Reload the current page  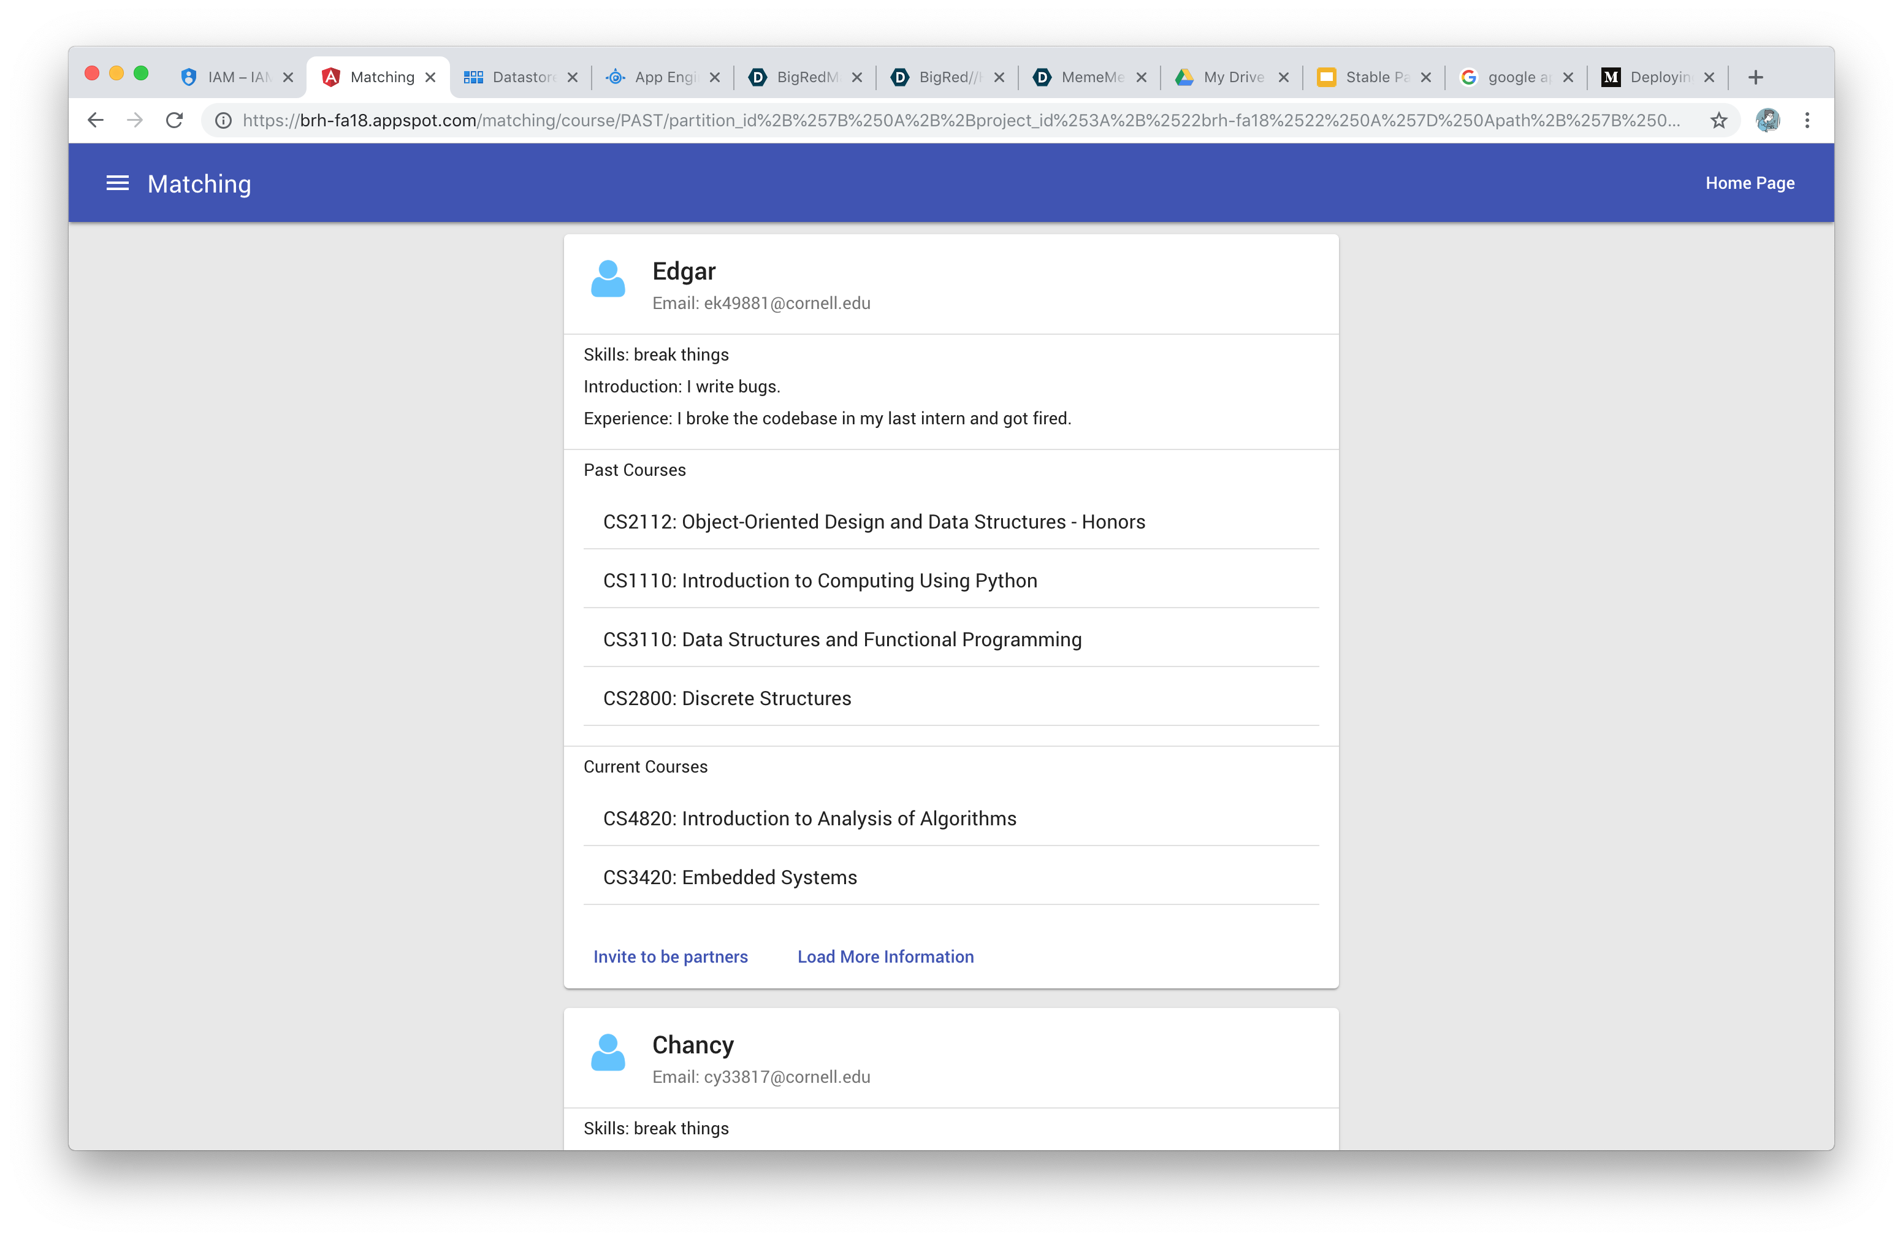(x=174, y=121)
